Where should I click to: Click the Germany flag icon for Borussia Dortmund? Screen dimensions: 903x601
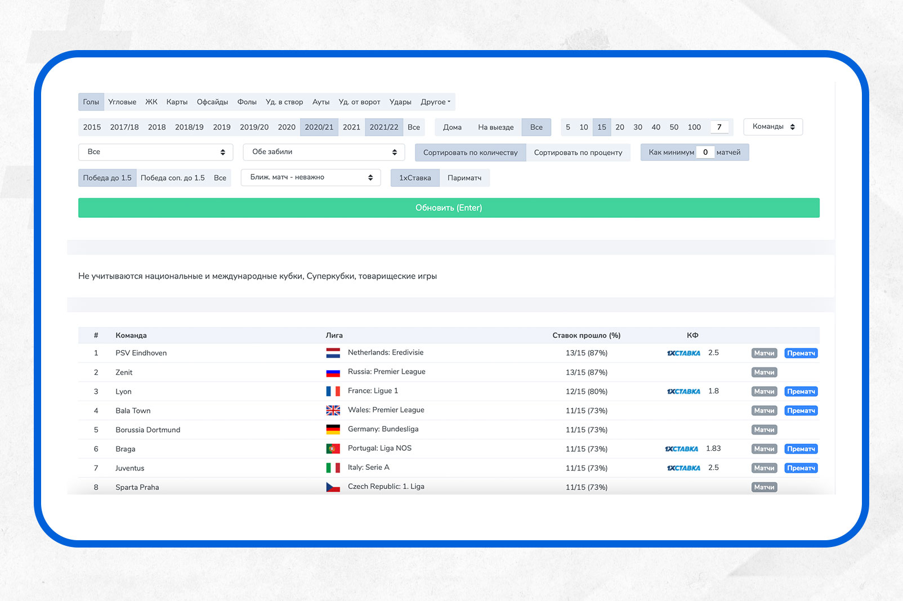(x=333, y=430)
